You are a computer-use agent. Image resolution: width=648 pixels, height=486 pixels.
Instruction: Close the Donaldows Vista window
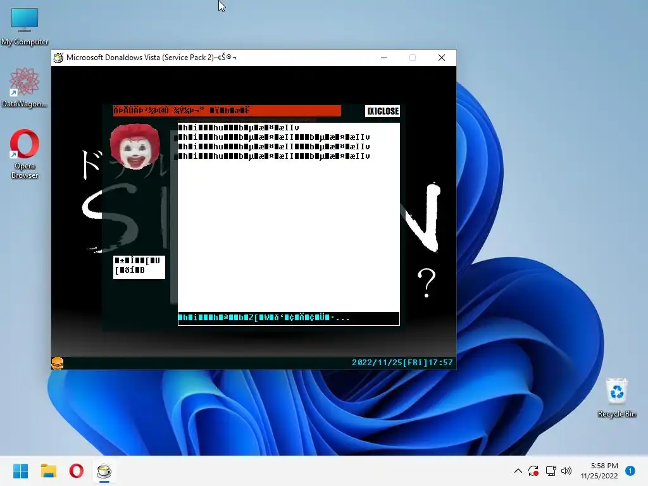441,58
